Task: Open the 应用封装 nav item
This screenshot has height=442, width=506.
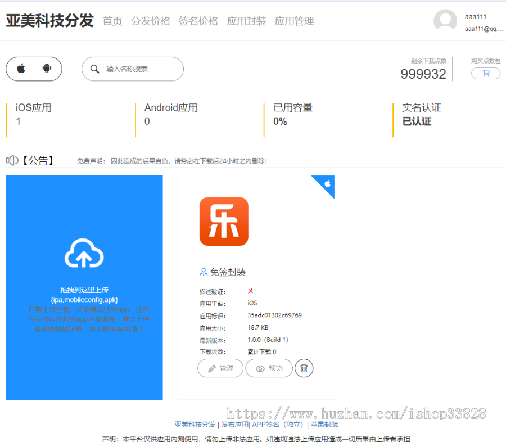Action: [246, 21]
